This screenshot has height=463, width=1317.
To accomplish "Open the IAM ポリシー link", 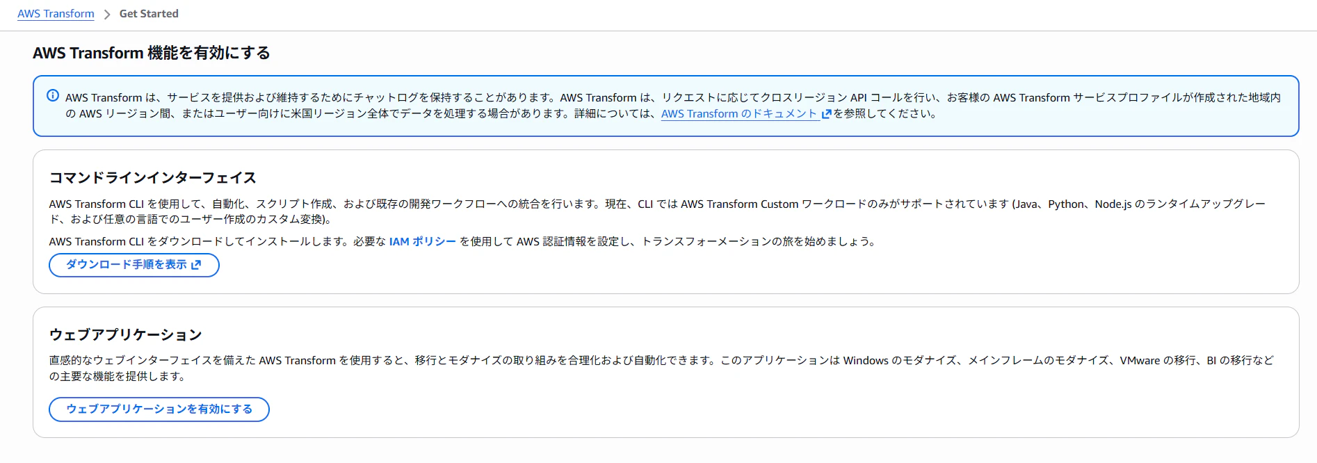I will tap(422, 241).
